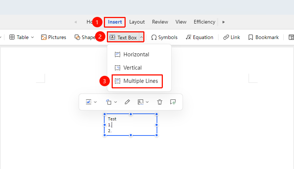This screenshot has width=294, height=169.
Task: Add a Bookmark
Action: 263,37
